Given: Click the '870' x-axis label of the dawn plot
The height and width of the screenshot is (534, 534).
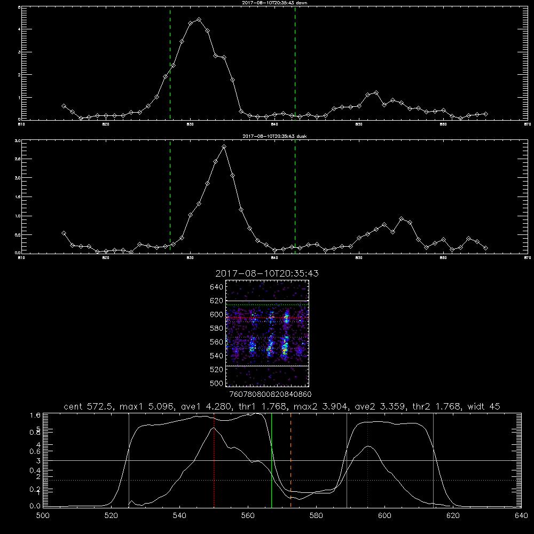Looking at the screenshot, I should click(x=527, y=124).
